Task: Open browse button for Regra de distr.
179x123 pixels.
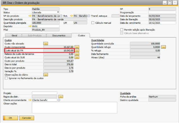Action: point(61,97)
